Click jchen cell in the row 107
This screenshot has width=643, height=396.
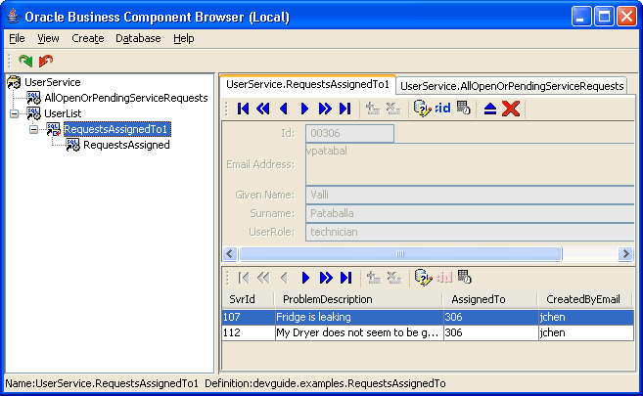tap(586, 317)
